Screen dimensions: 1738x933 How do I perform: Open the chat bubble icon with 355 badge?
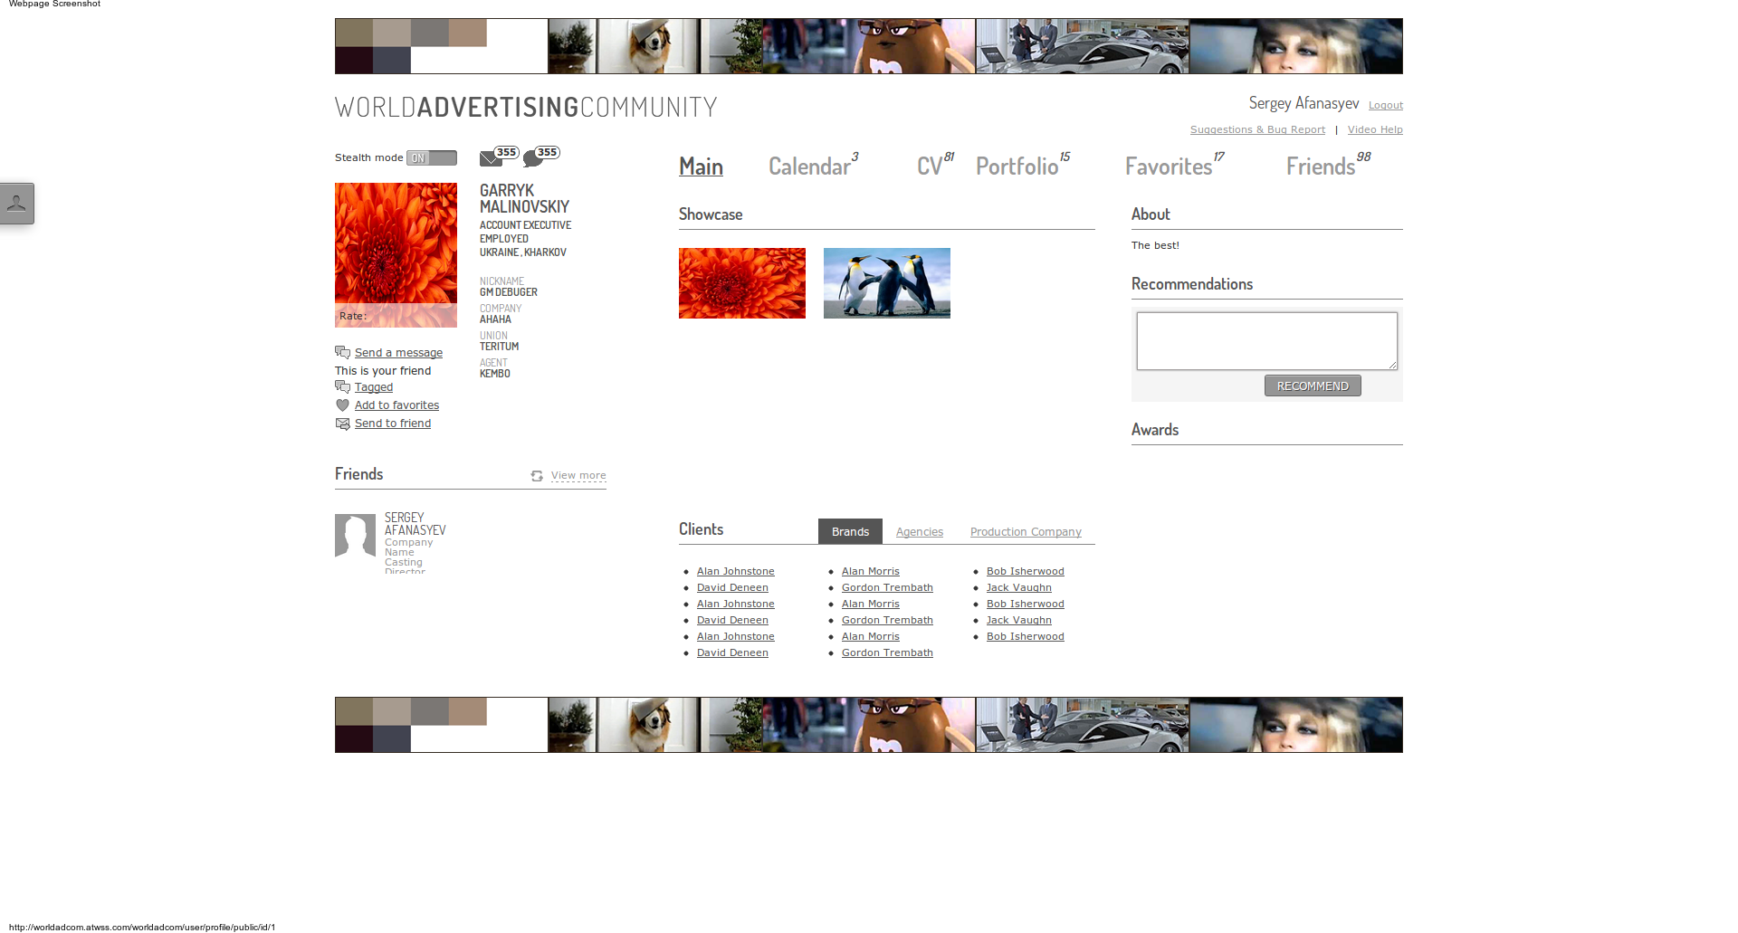pos(541,157)
